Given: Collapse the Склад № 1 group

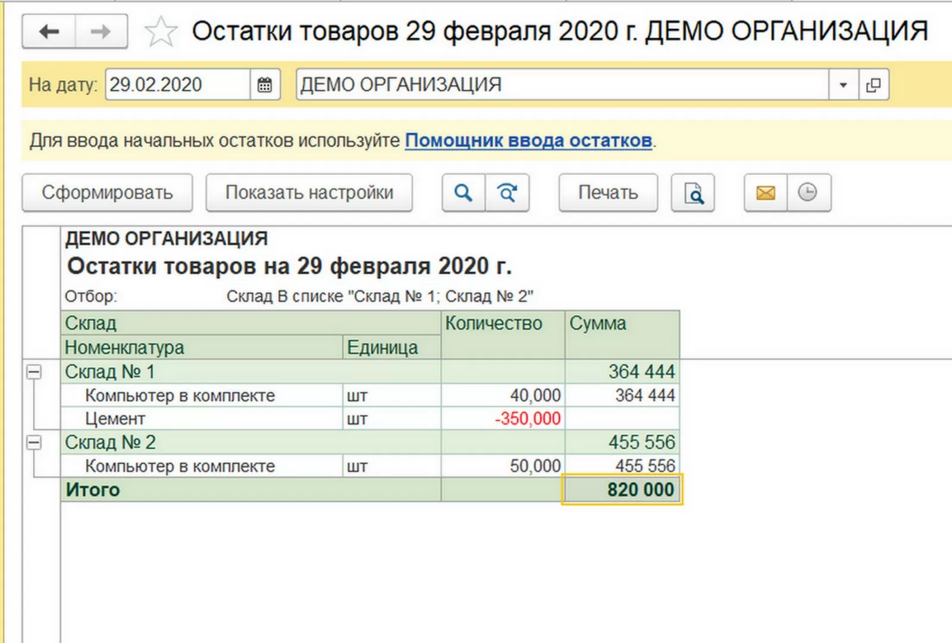Looking at the screenshot, I should [35, 372].
